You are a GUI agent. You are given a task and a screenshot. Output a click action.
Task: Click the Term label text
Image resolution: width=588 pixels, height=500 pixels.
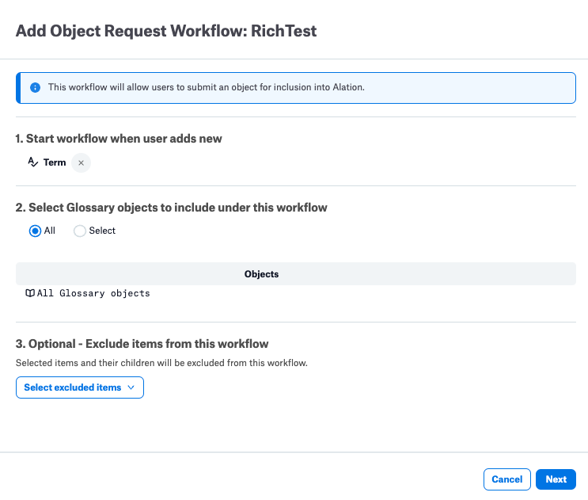pyautogui.click(x=55, y=162)
